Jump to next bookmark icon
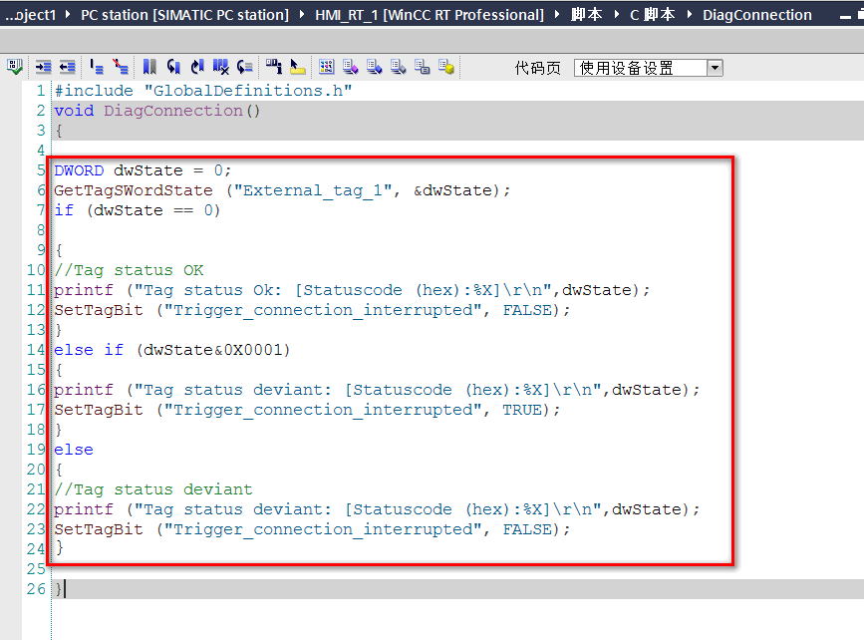 point(197,67)
